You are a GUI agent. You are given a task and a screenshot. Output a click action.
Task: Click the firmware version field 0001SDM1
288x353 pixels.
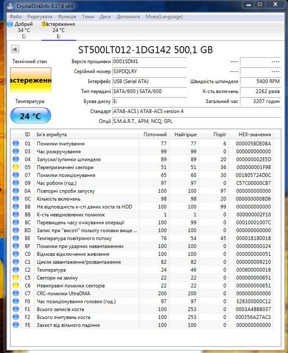click(x=149, y=62)
